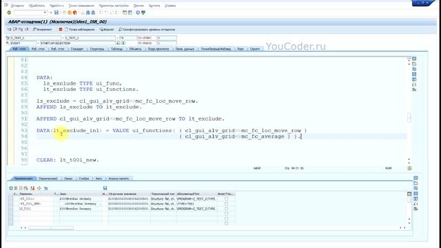Click the DATA: statement on line 84

tap(44, 77)
